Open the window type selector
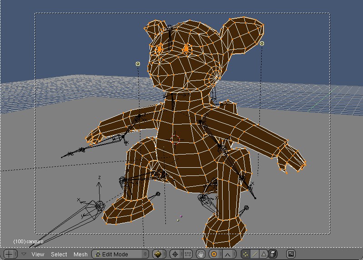363x260 pixels. (x=10, y=254)
